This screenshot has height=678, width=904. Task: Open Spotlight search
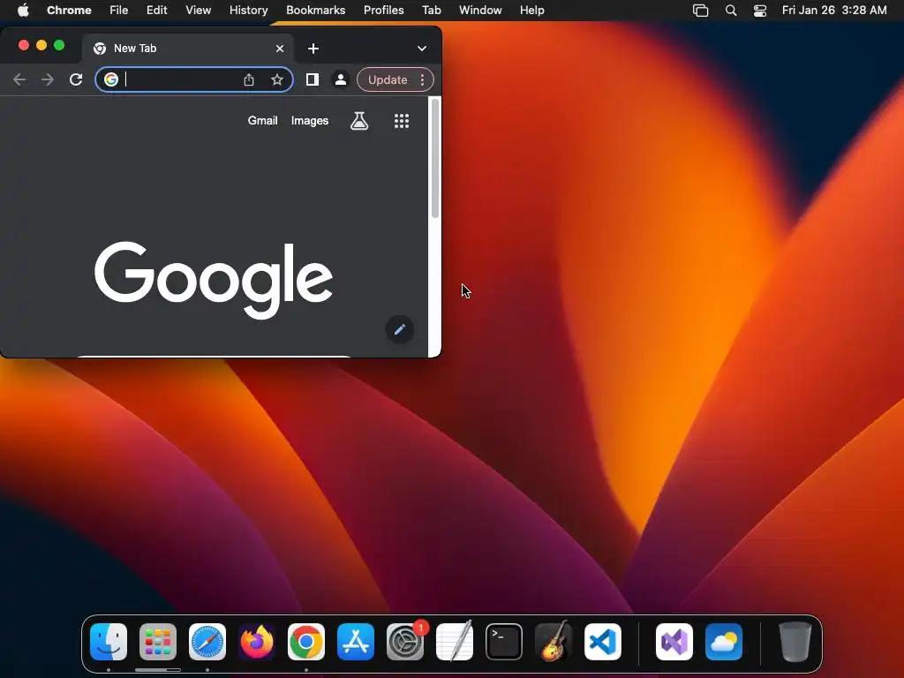pos(731,11)
